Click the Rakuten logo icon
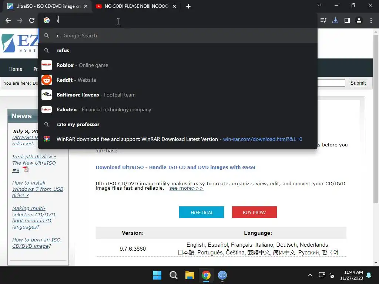The width and height of the screenshot is (379, 284). tap(47, 109)
